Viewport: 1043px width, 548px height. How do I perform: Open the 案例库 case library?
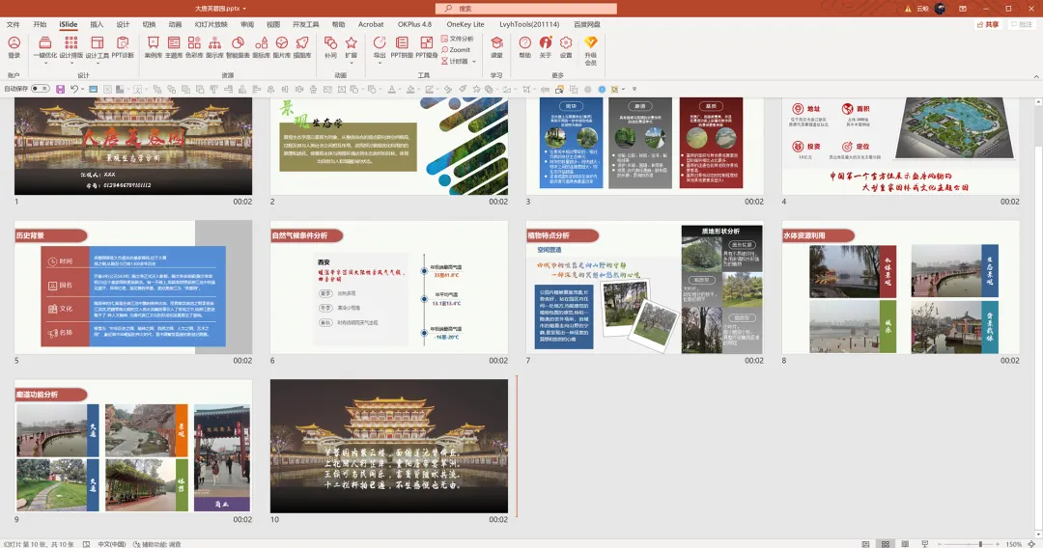153,47
